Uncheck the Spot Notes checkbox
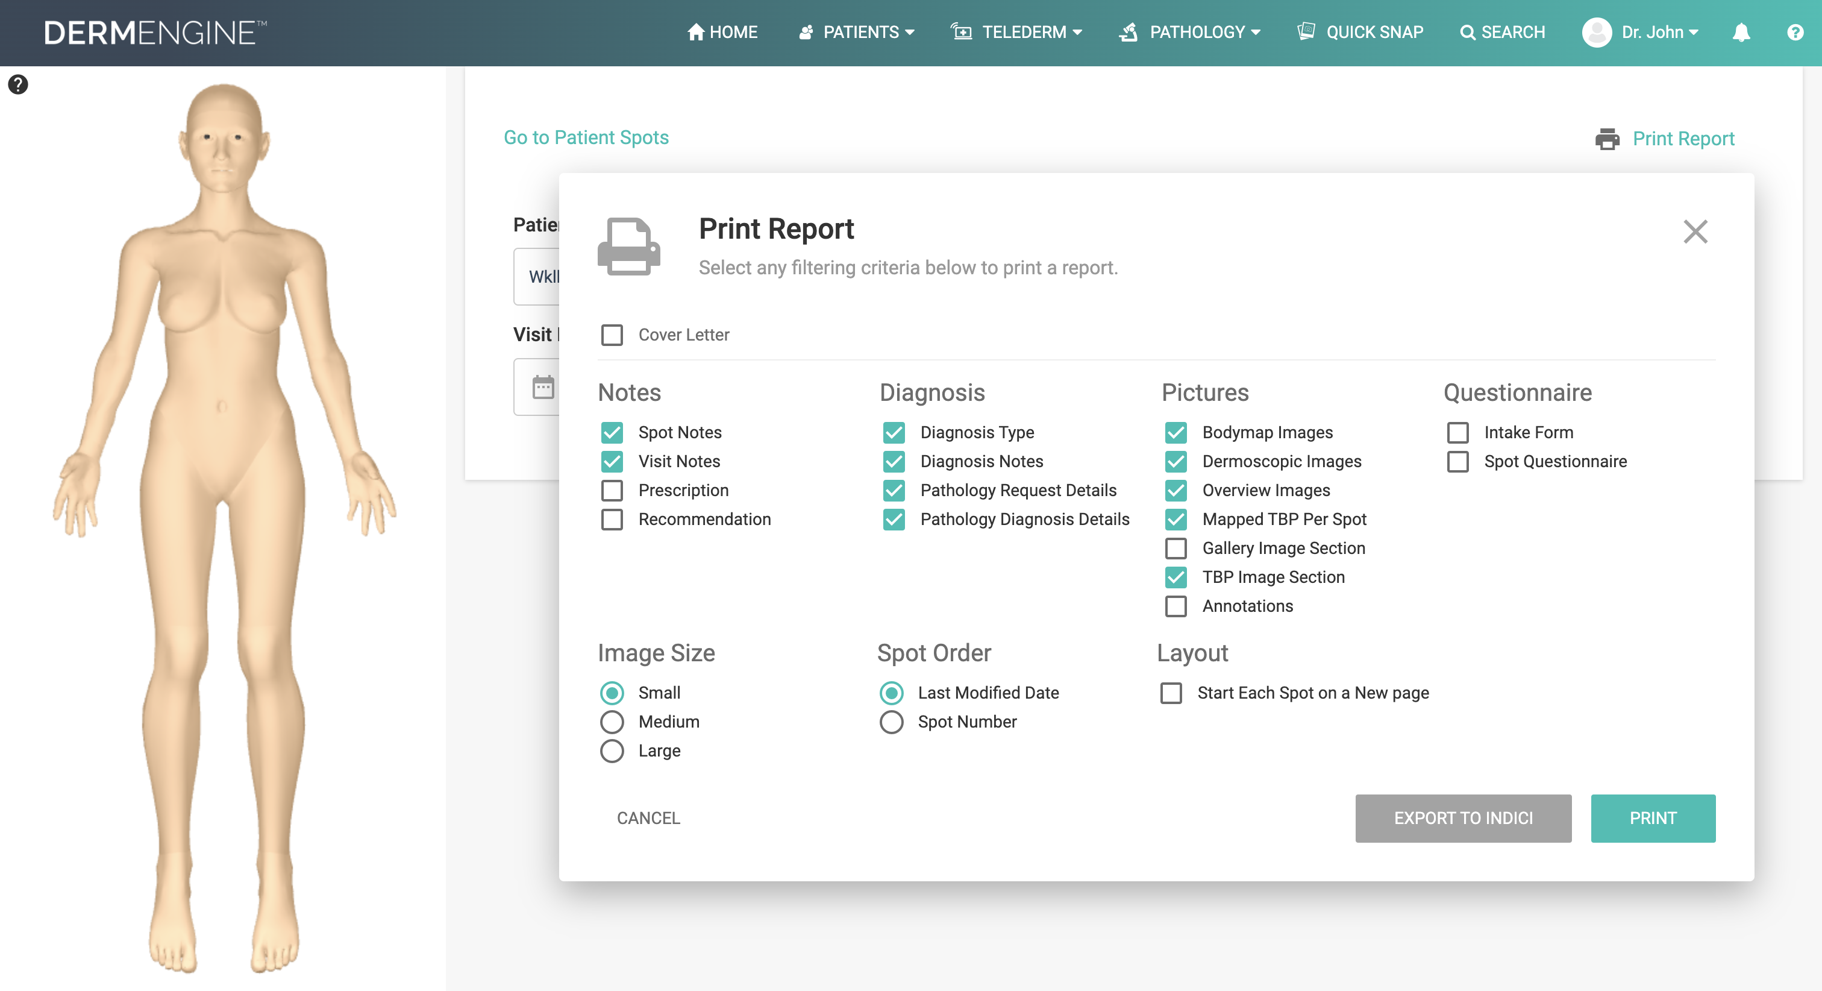Viewport: 1822px width, 991px height. click(612, 432)
